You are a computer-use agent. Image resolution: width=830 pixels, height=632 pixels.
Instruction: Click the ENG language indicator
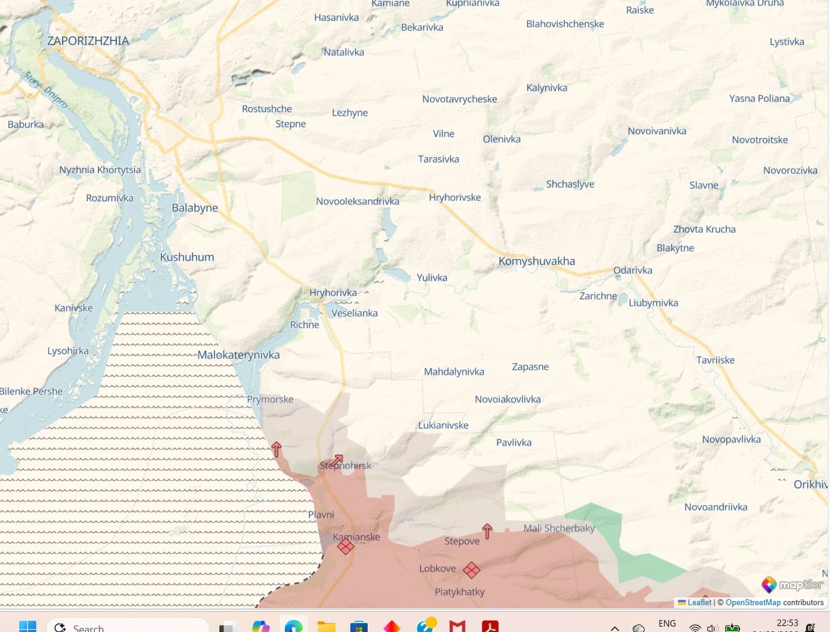[667, 624]
